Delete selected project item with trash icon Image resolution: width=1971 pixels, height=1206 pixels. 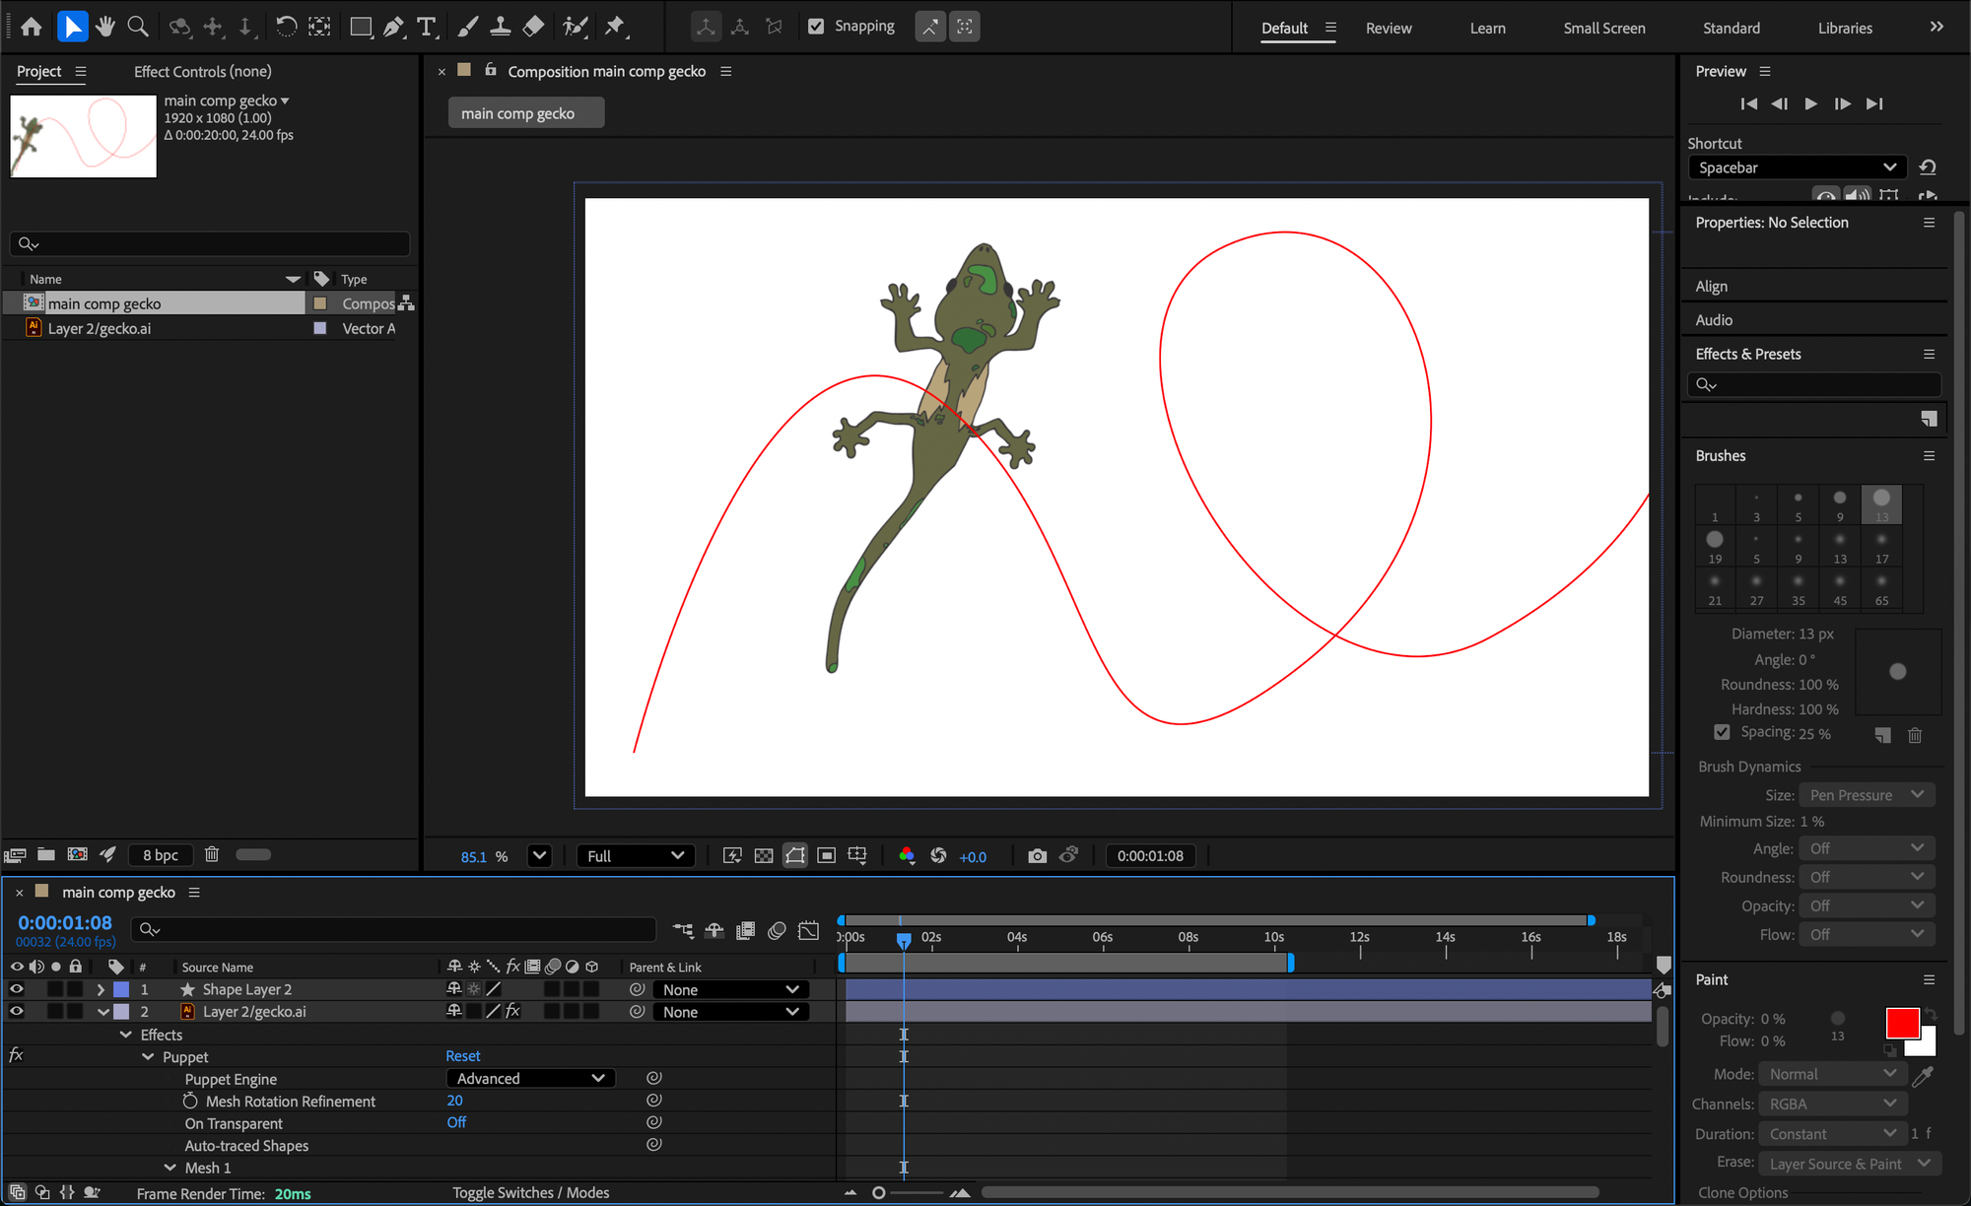pyautogui.click(x=212, y=854)
